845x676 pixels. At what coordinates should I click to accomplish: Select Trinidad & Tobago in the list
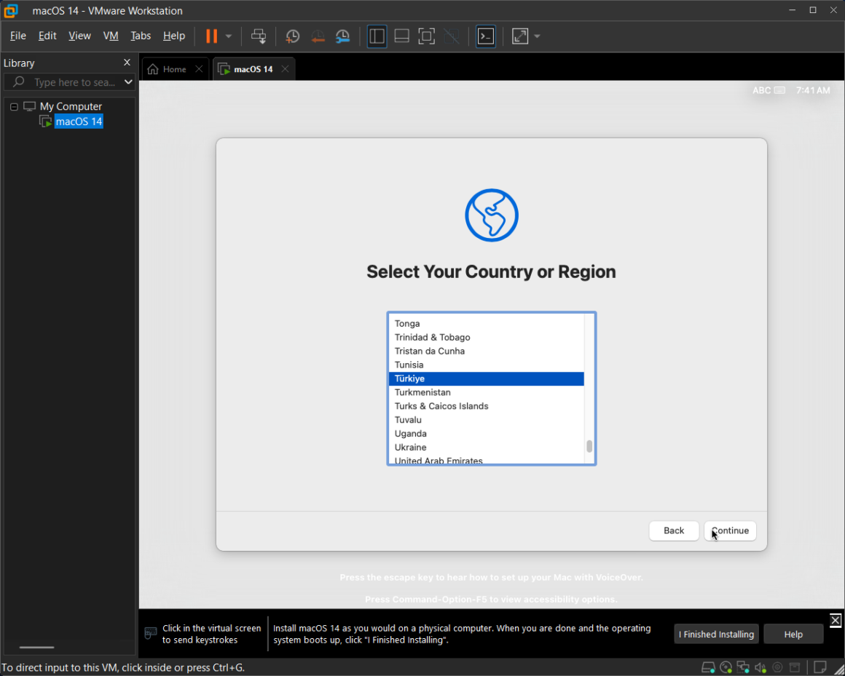click(486, 338)
